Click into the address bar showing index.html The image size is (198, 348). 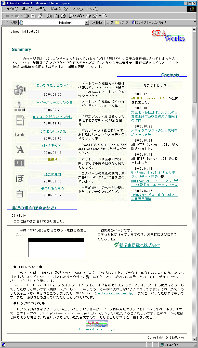coord(54,22)
